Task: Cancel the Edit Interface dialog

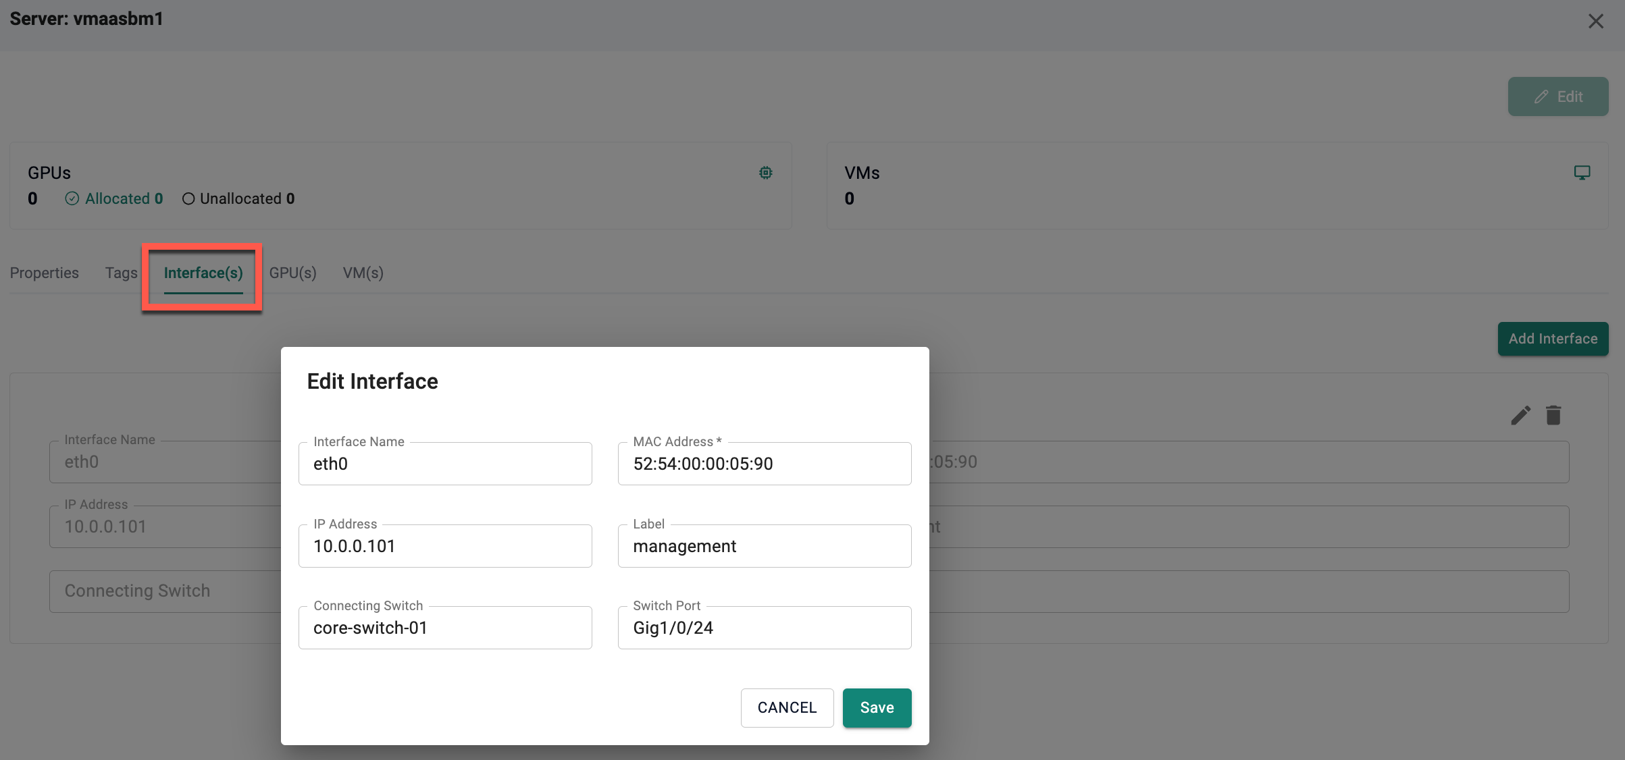Action: click(787, 707)
